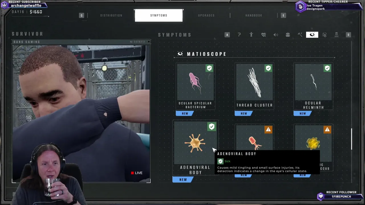Select the eye Matioscope category icon
Viewport: 365px width, 205px height.
tap(312, 35)
